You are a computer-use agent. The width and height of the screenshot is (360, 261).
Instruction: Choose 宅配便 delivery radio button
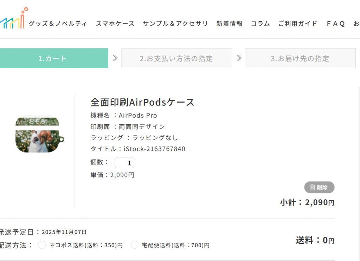[135, 245]
